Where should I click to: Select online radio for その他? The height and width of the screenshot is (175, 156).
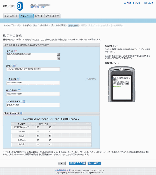[38, 144]
